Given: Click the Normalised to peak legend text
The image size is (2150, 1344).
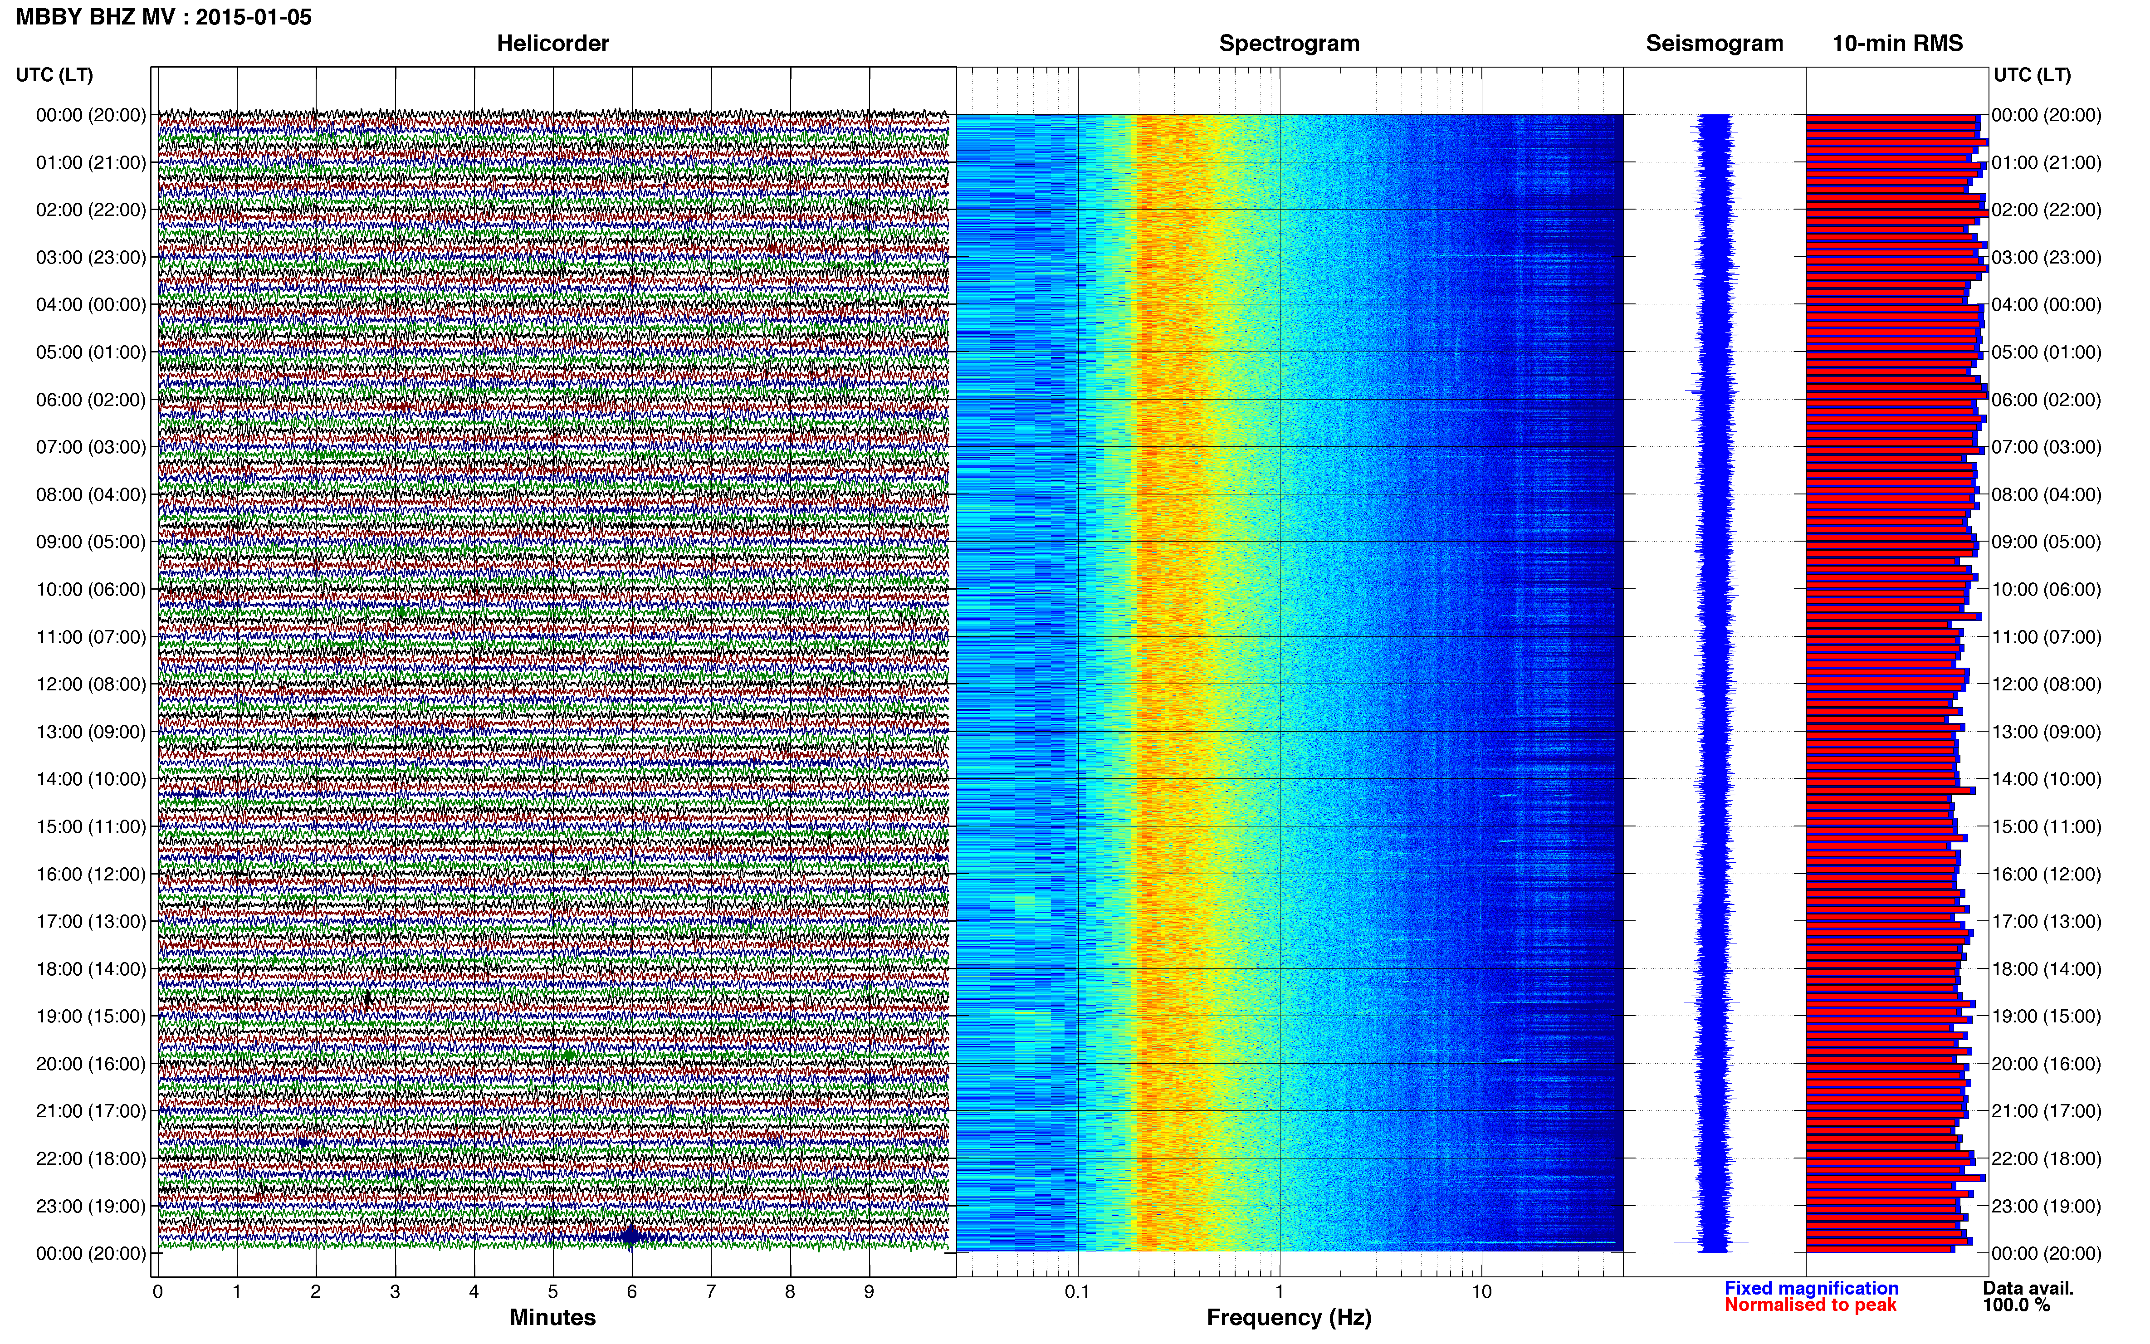Looking at the screenshot, I should coord(1810,1305).
